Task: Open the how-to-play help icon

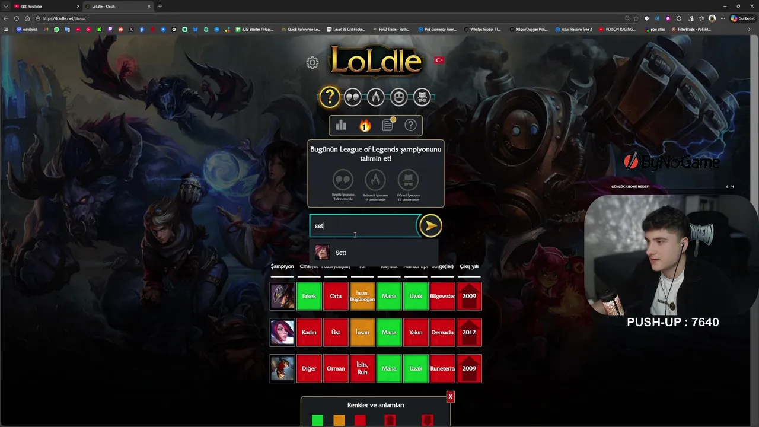Action: coord(410,125)
